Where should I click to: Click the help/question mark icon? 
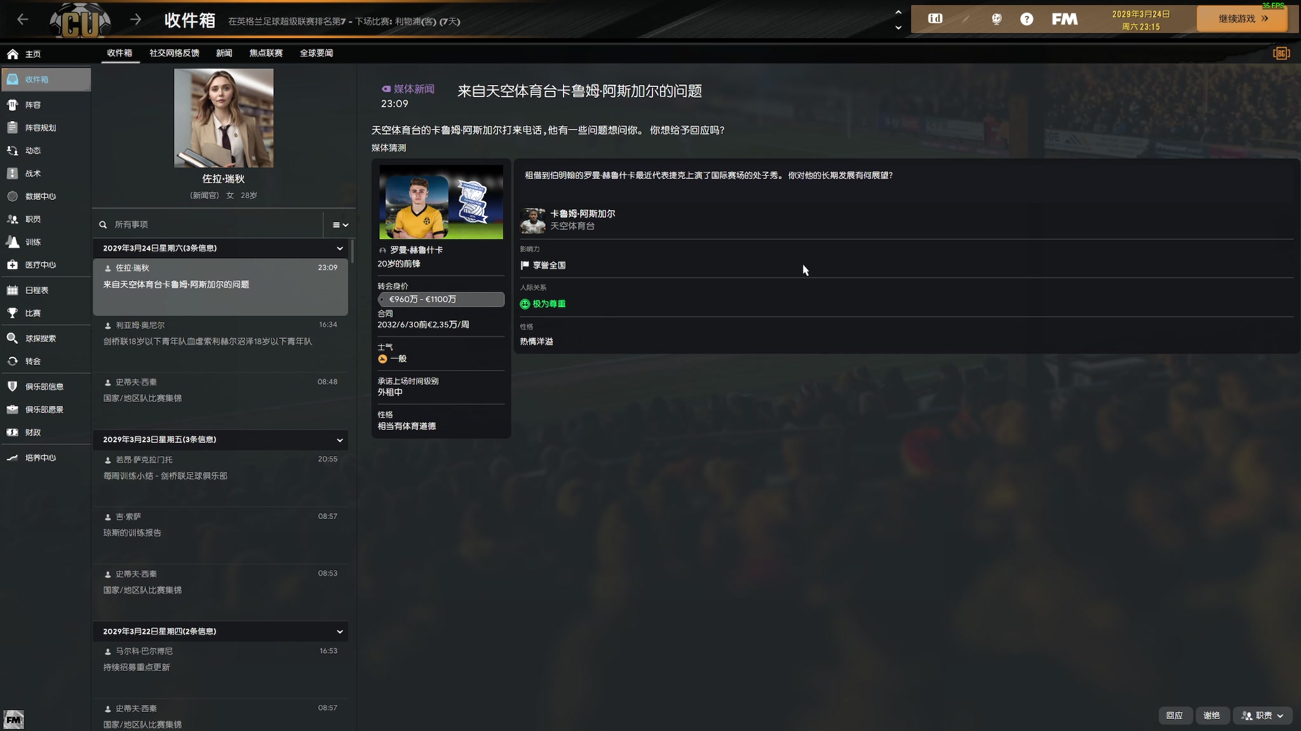coord(1026,19)
